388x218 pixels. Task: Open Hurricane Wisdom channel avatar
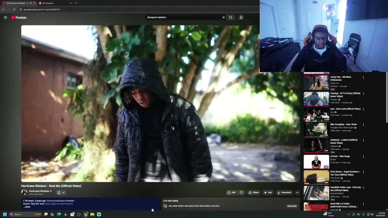[x=24, y=192]
